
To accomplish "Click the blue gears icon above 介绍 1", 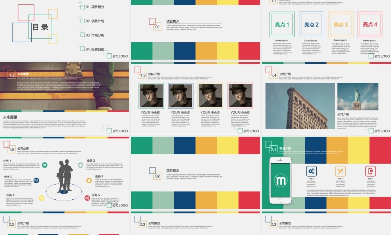I will click(311, 171).
